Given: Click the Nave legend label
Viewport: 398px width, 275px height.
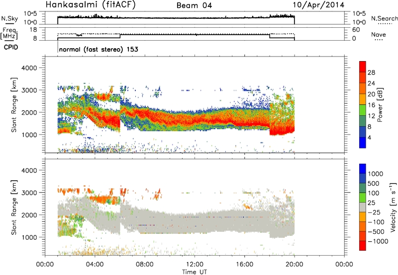Looking at the screenshot, I should pyautogui.click(x=379, y=35).
